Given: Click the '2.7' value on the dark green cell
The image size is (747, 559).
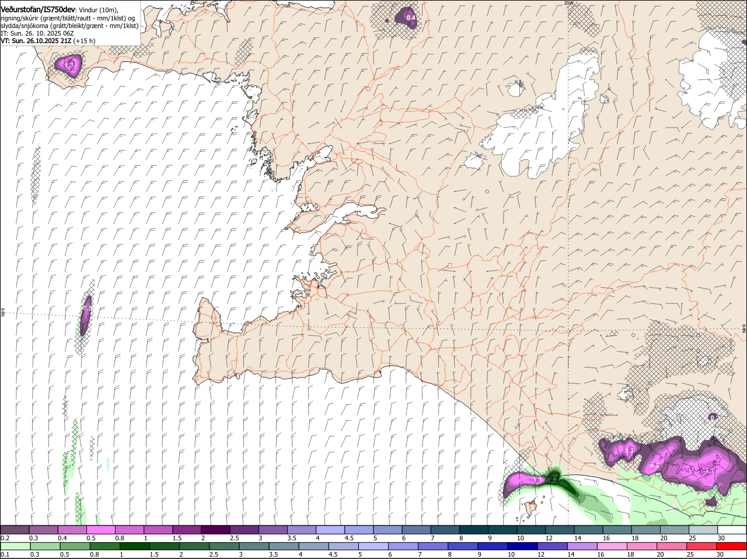Looking at the screenshot, I should coord(554,480).
